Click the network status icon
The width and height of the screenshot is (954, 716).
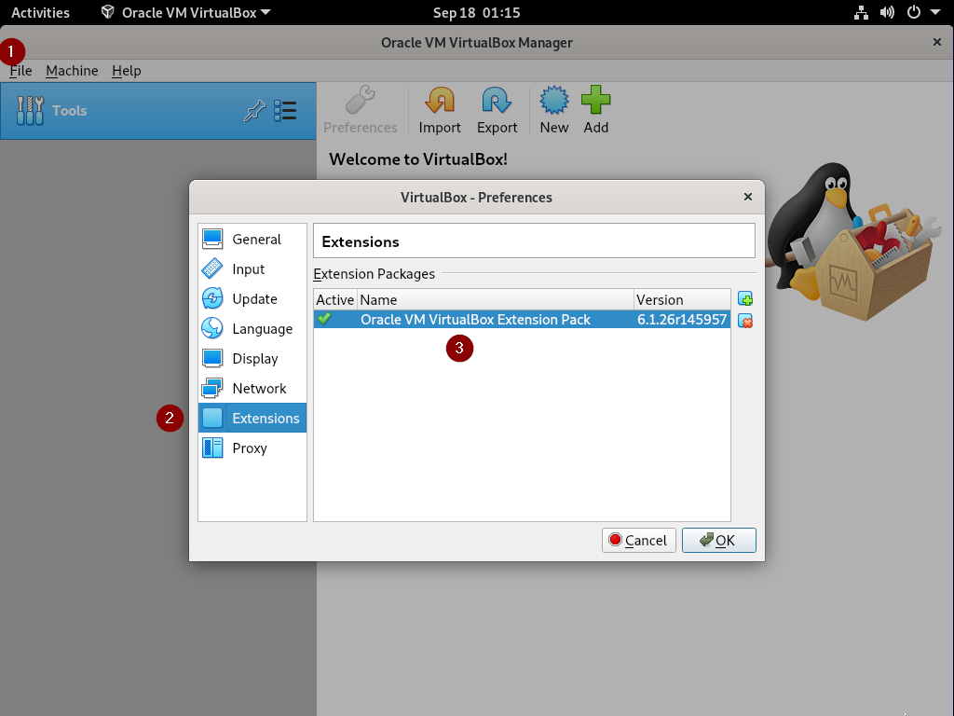(861, 13)
